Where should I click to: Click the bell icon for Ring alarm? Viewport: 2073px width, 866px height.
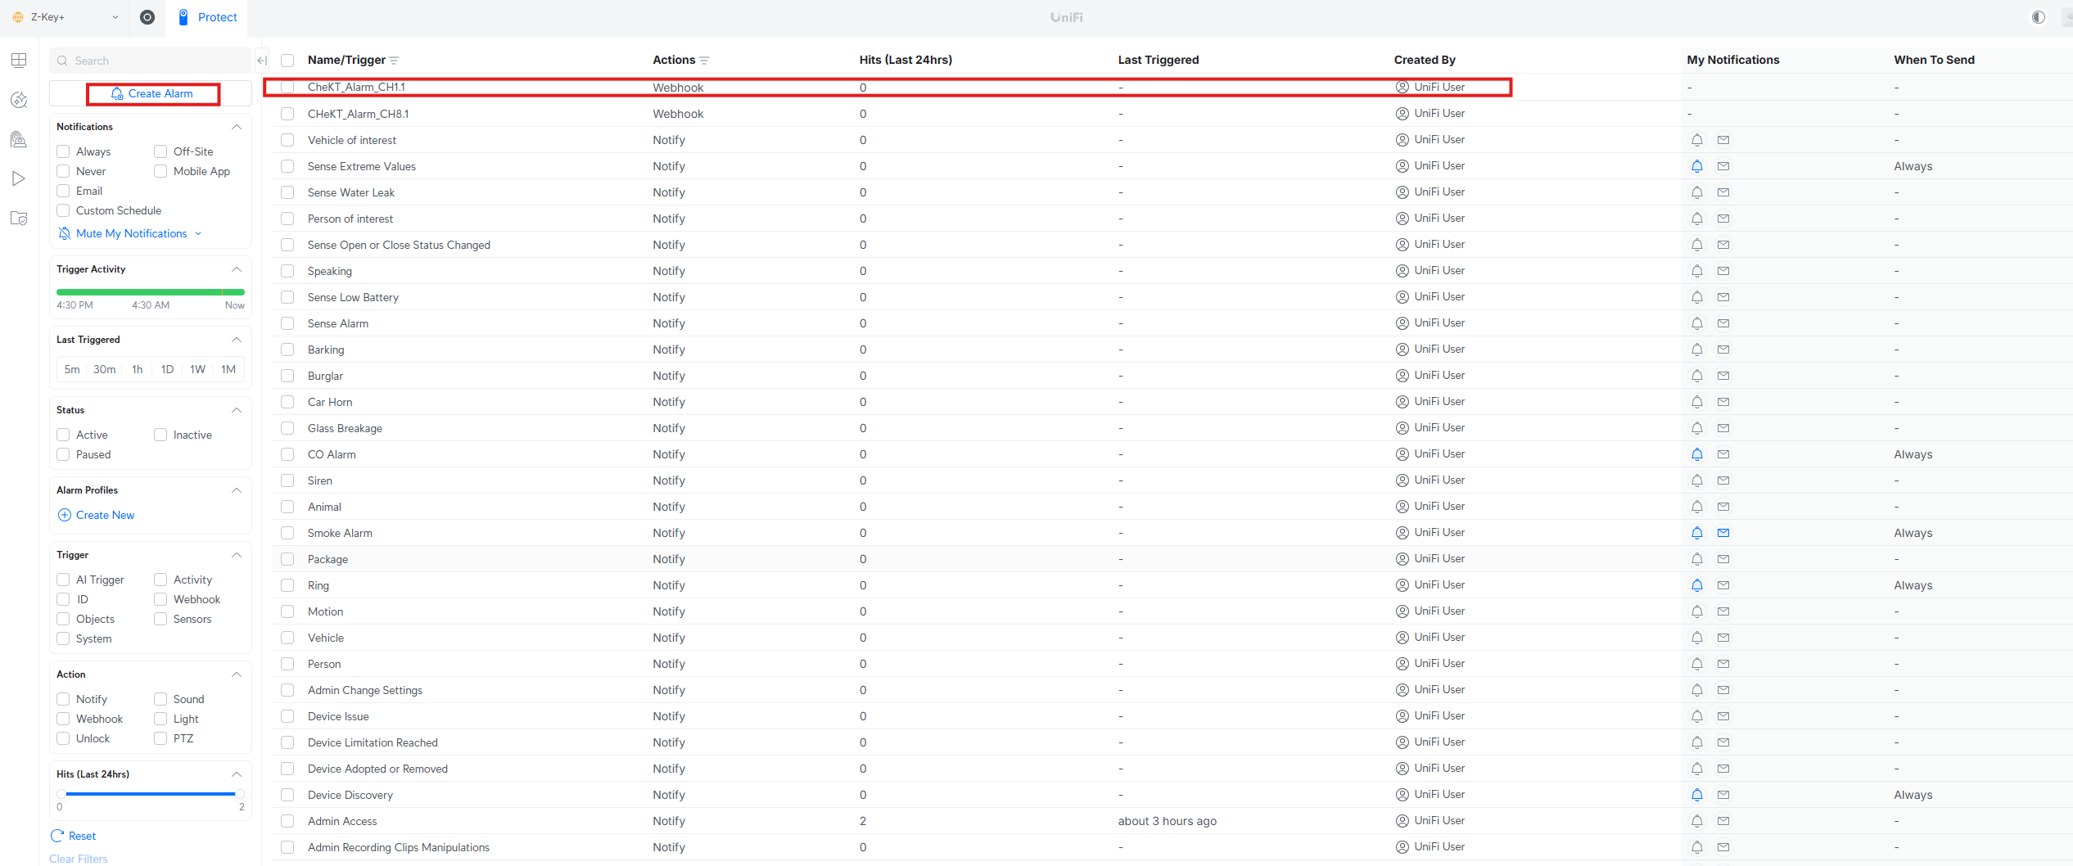[1696, 585]
